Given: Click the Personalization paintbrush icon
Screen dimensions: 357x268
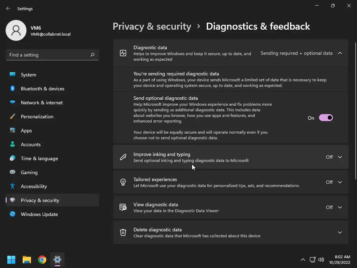Looking at the screenshot, I should click(x=13, y=117).
